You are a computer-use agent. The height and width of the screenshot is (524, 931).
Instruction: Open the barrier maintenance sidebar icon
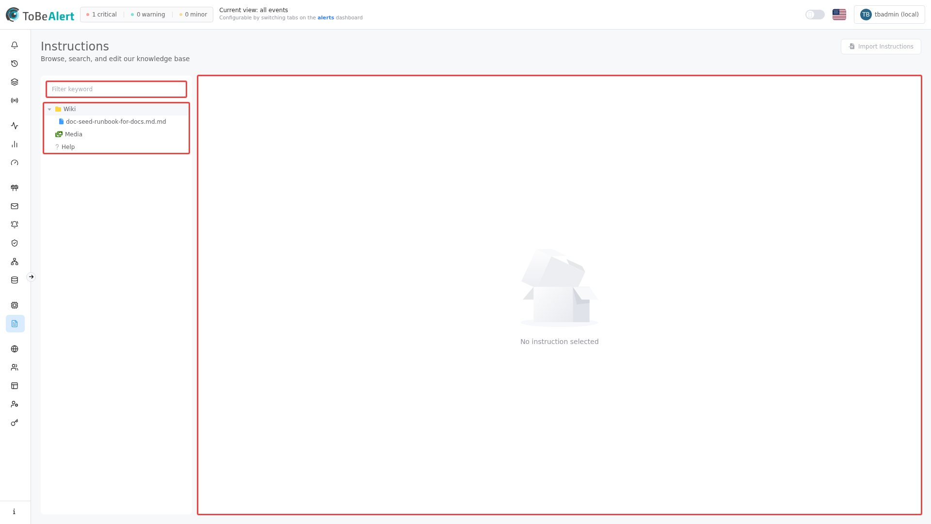click(15, 188)
